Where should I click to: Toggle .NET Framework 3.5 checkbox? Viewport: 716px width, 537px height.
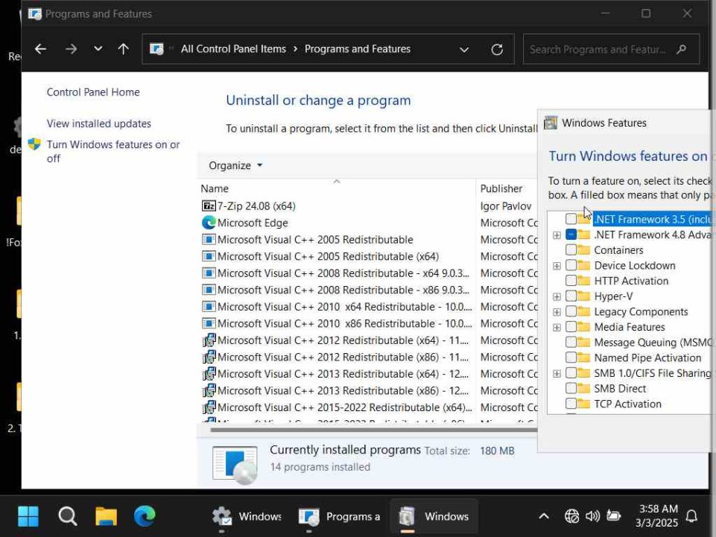[571, 219]
